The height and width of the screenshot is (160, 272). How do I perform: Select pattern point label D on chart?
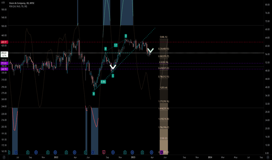tap(126, 36)
